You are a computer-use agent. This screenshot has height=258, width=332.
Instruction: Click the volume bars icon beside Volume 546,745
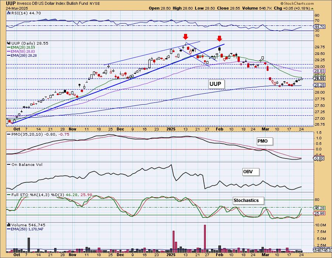coord(9,225)
